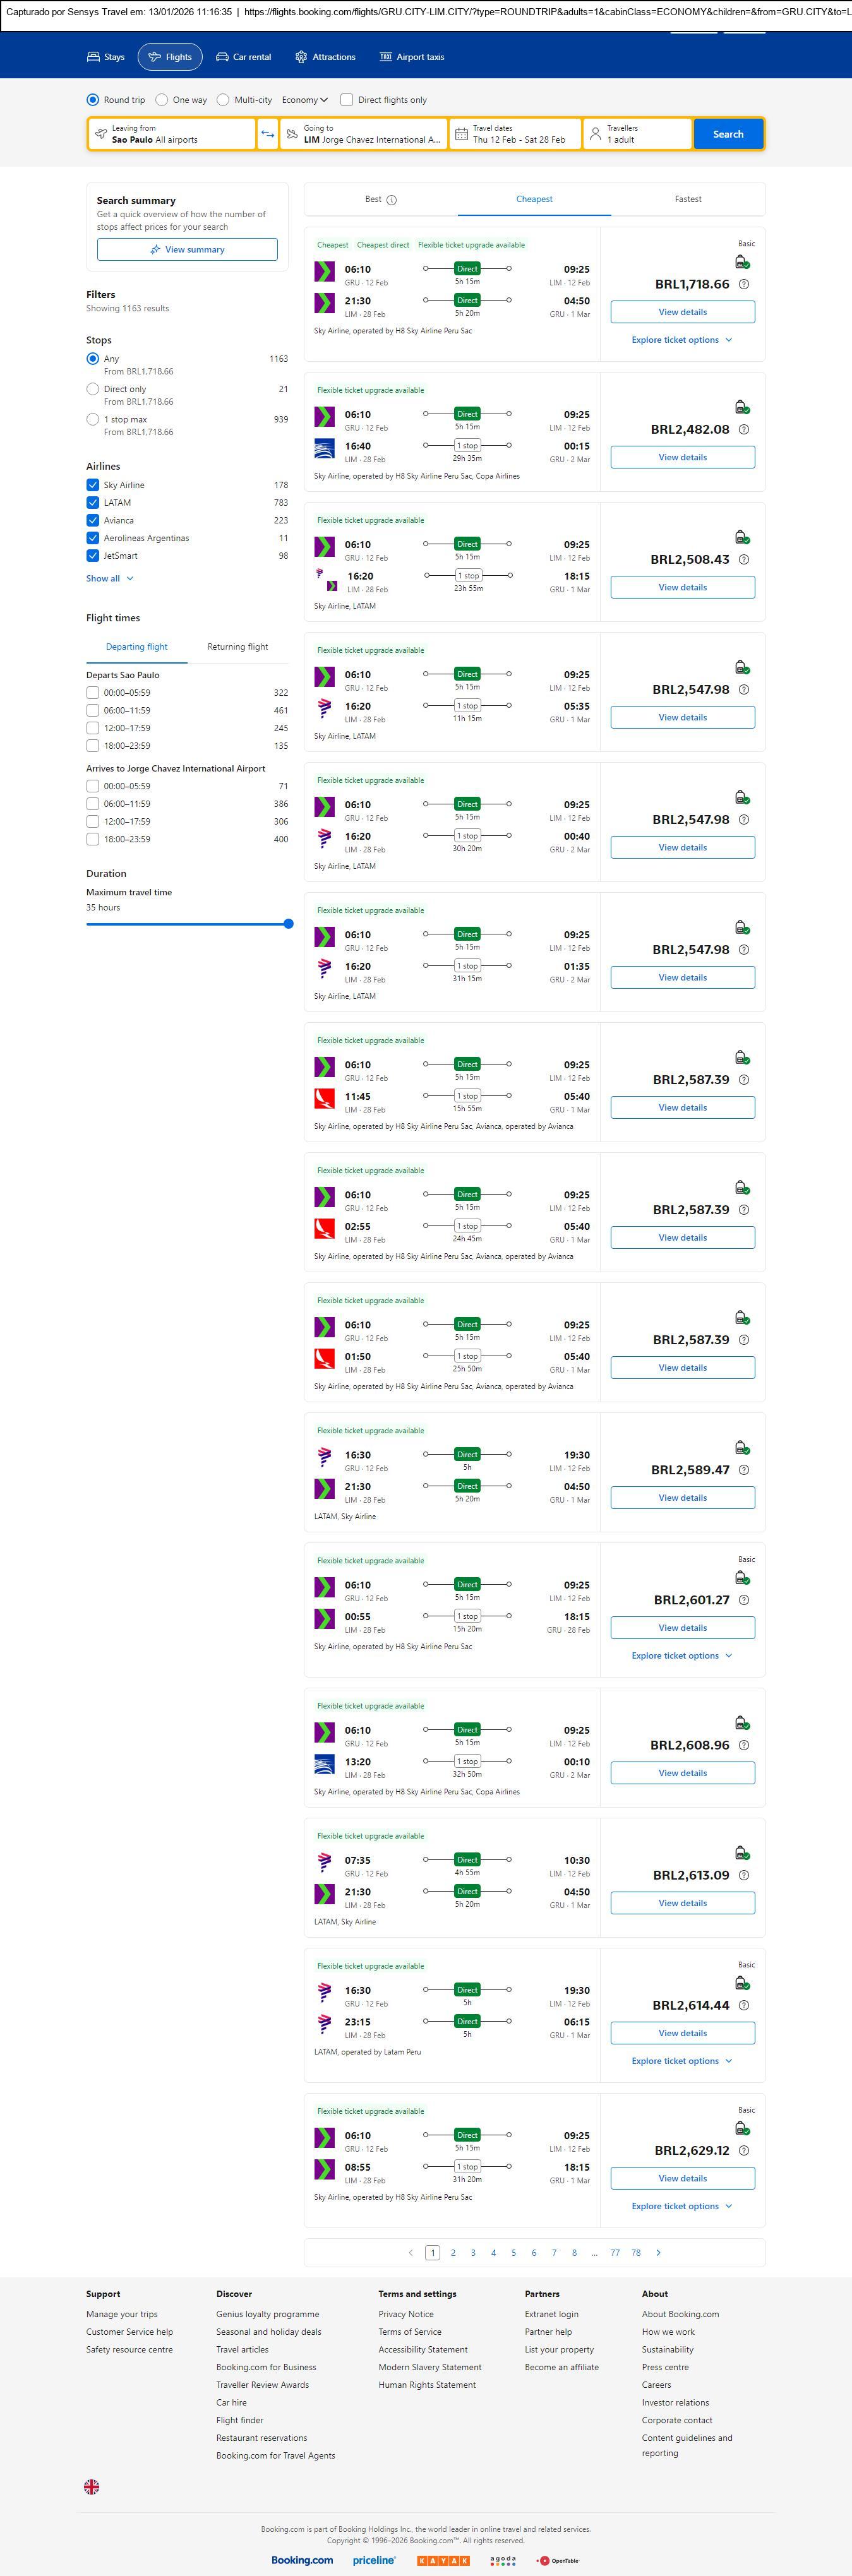Image resolution: width=852 pixels, height=2576 pixels.
Task: Open the Economy cabin class dropdown
Action: 304,100
